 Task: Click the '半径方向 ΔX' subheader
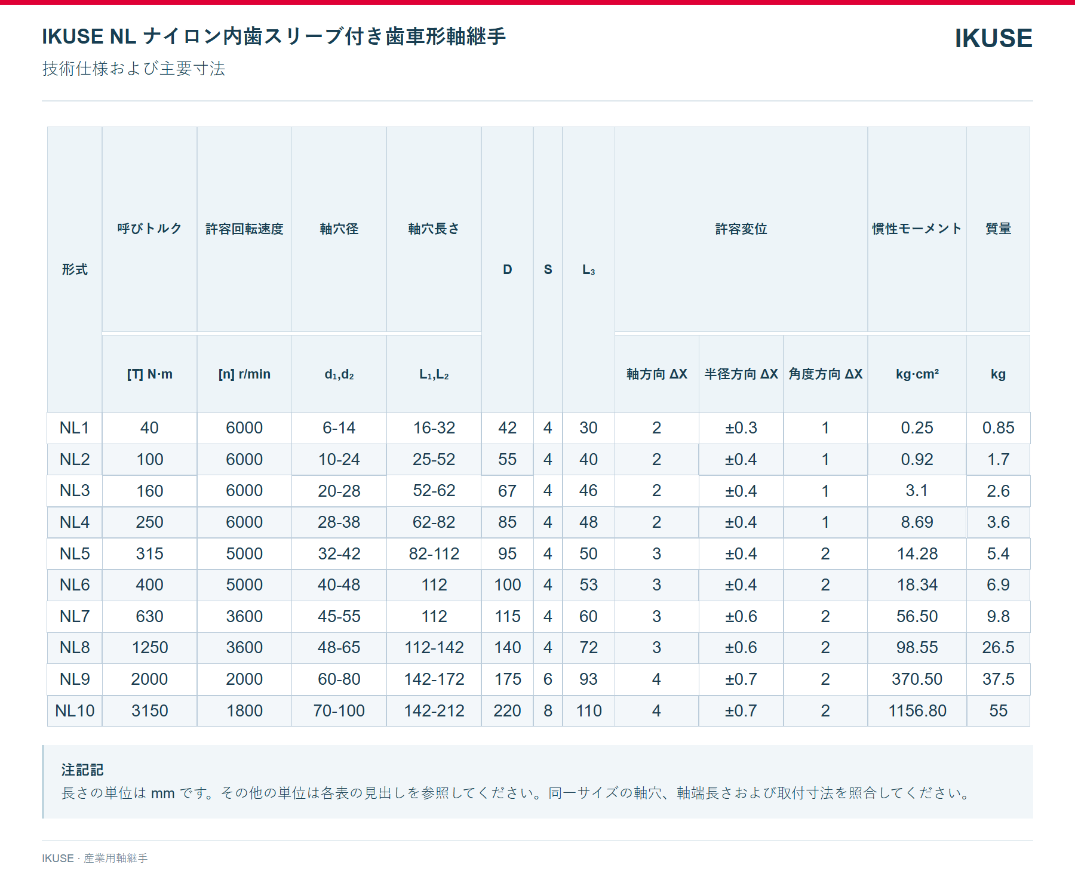pos(741,374)
